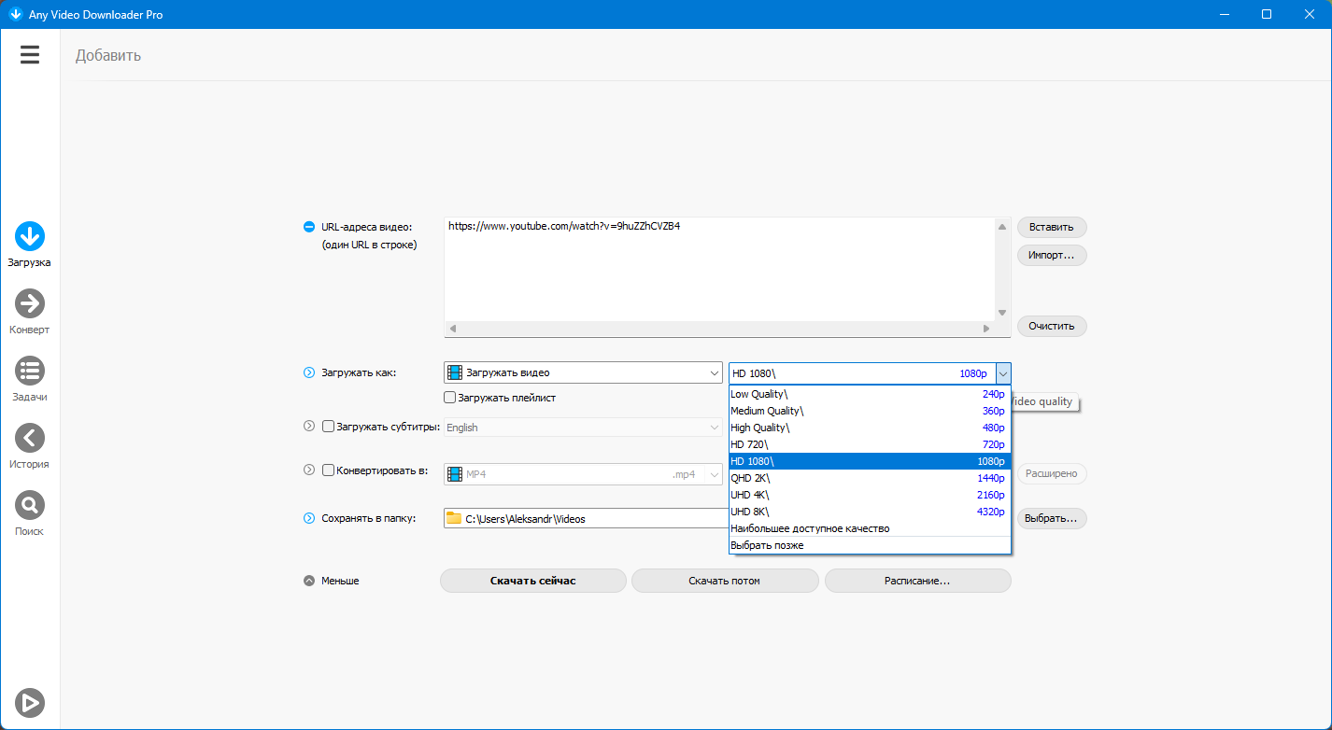Go to Загрузка download section
1332x730 pixels.
pyautogui.click(x=30, y=246)
